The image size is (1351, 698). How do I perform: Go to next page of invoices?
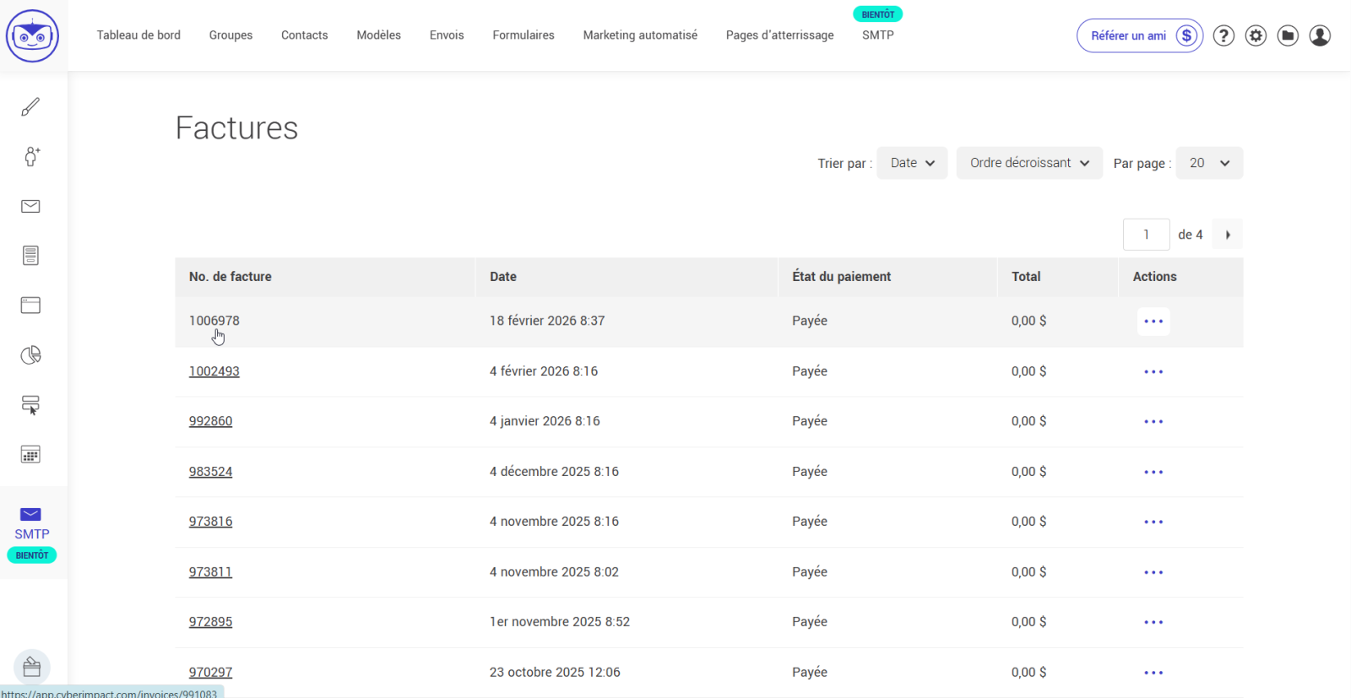tap(1228, 235)
